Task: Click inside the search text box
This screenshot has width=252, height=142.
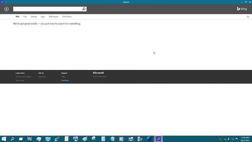Action: pyautogui.click(x=47, y=9)
